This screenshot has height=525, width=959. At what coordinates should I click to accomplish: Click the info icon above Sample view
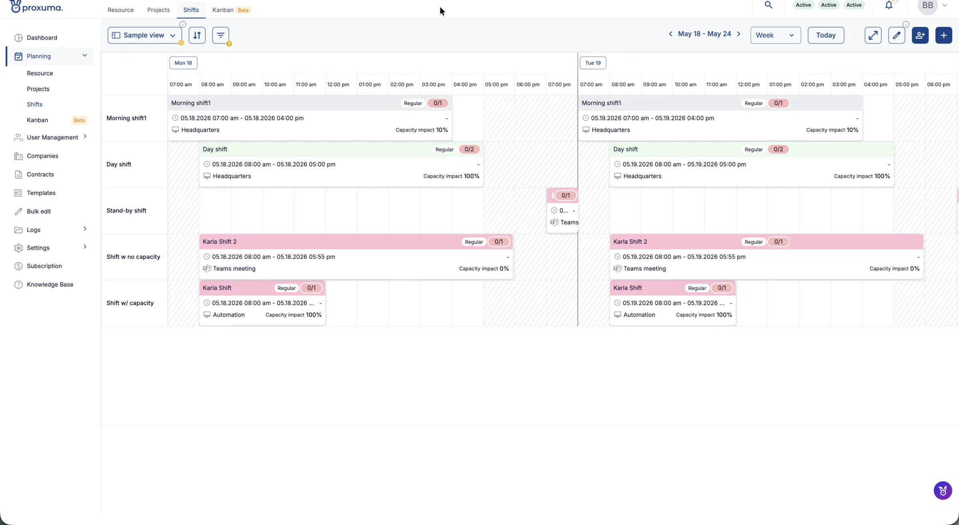[183, 24]
